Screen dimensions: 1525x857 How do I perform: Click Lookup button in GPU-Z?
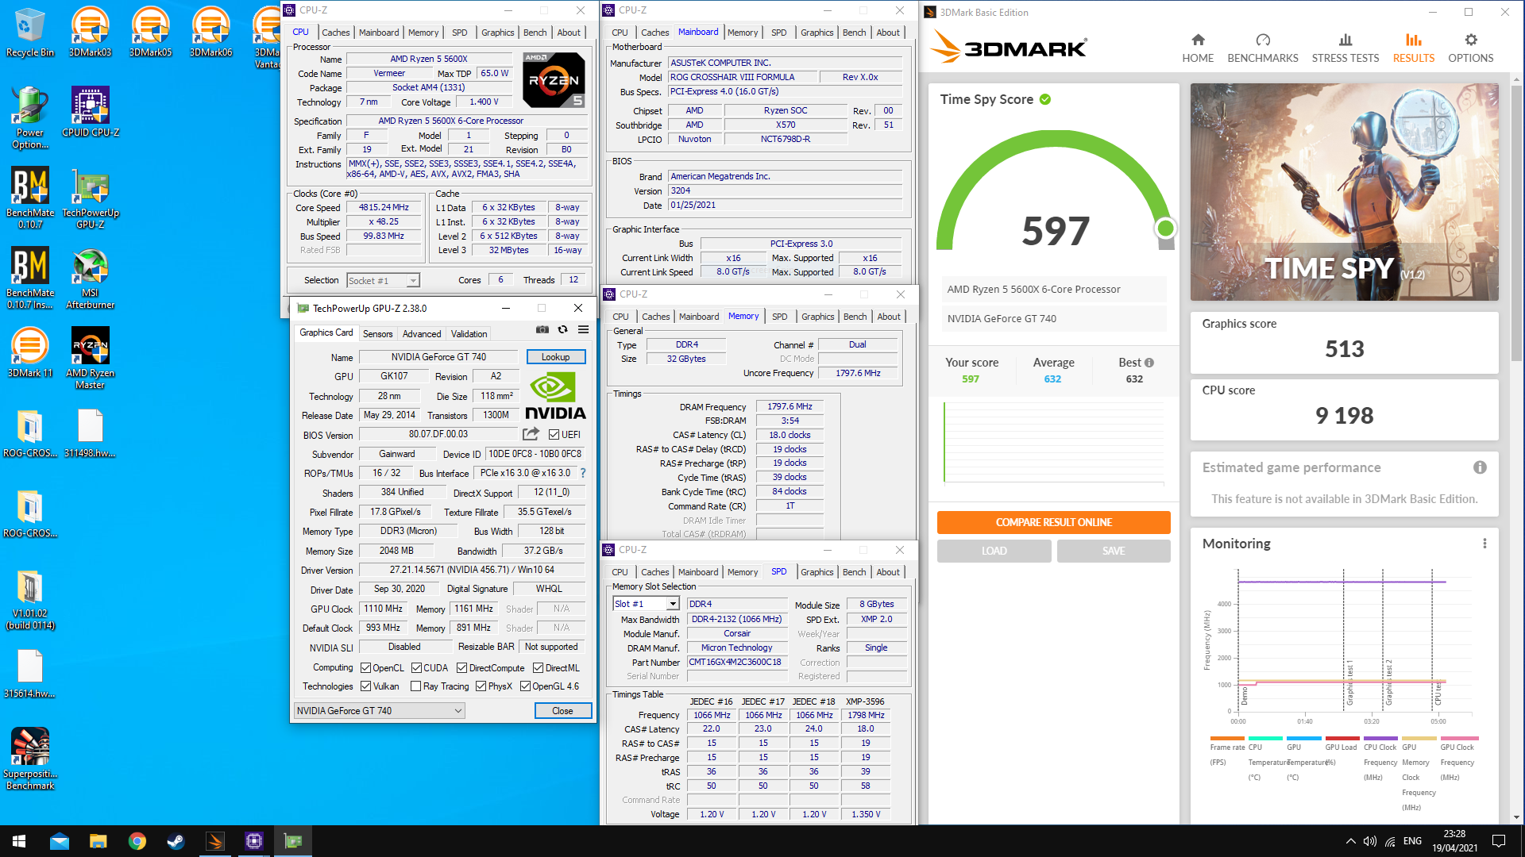click(x=556, y=357)
